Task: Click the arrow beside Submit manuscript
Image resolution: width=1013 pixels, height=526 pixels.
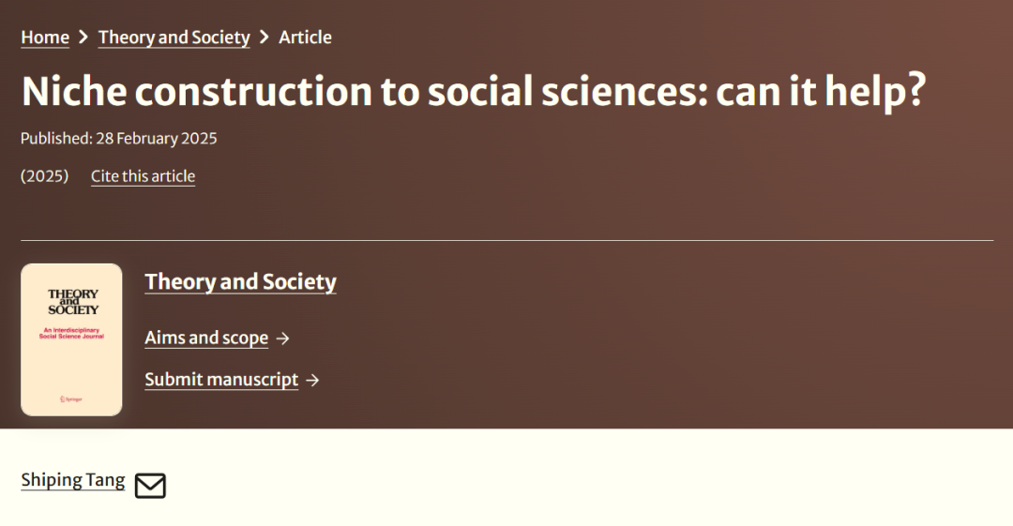Action: tap(313, 380)
